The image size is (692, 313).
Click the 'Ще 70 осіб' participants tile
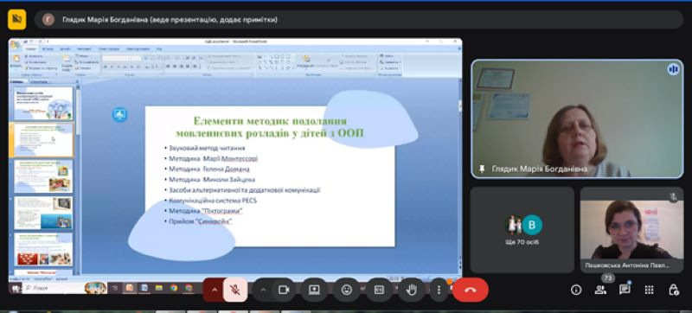pyautogui.click(x=522, y=230)
